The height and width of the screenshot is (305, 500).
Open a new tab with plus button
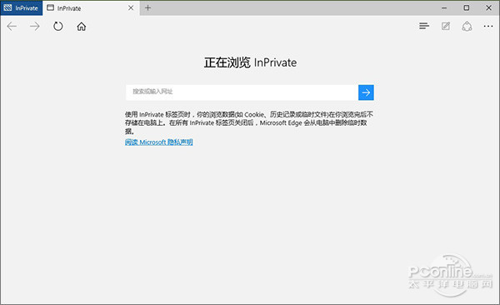click(147, 7)
